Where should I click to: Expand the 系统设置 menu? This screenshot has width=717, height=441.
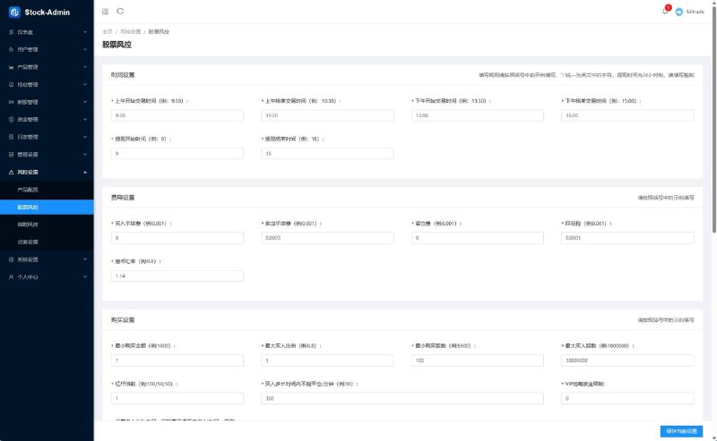(x=84, y=259)
